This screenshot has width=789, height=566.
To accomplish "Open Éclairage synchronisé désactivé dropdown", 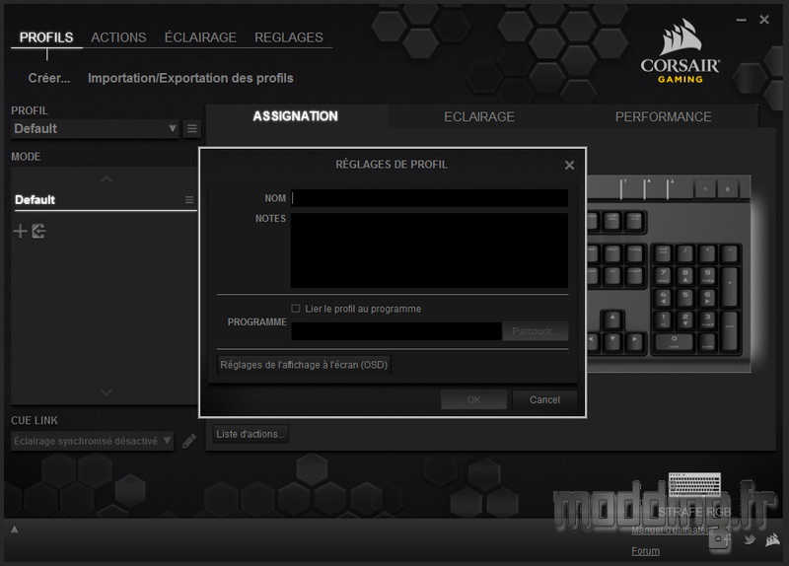I will (92, 441).
